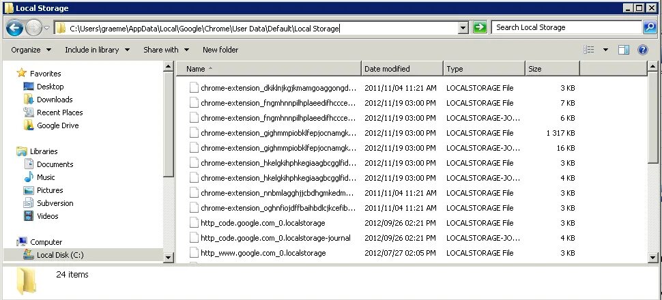Click the large folder icon in details pane
Screen dimensions: 662x300
coord(27,282)
